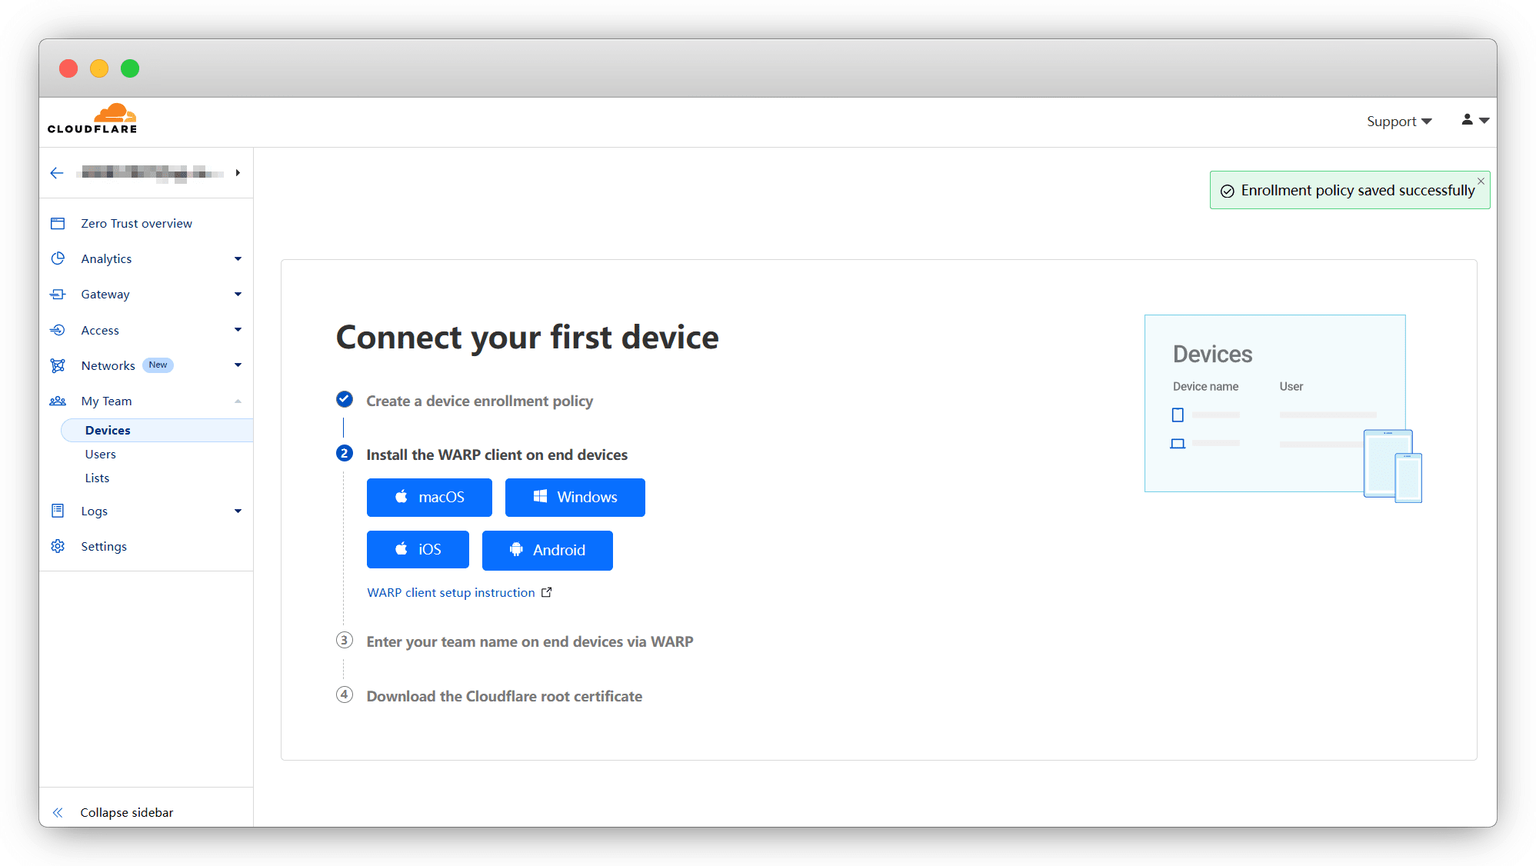This screenshot has height=866, width=1536.
Task: Click step 2 number circle
Action: 345,453
